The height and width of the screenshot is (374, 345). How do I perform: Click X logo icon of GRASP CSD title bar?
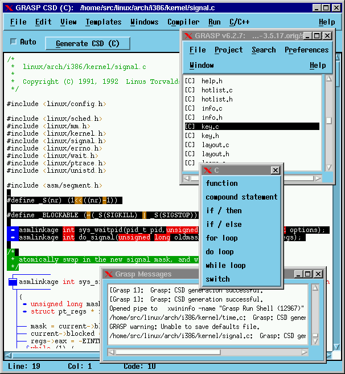[9, 8]
